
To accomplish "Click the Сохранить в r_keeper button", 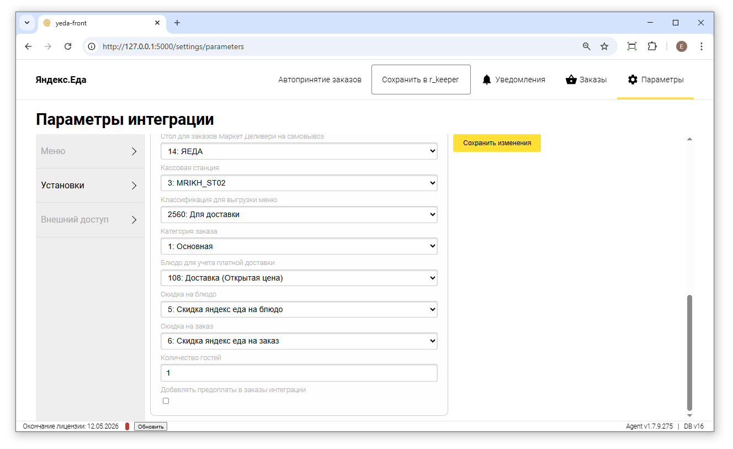I will click(421, 80).
